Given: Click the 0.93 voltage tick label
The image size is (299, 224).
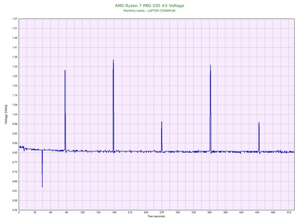Looking at the screenshot, I should pyautogui.click(x=15, y=133).
